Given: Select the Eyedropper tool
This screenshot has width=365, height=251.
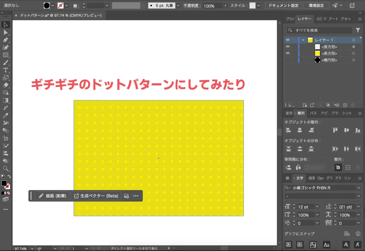Looking at the screenshot, I should (x=5, y=116).
